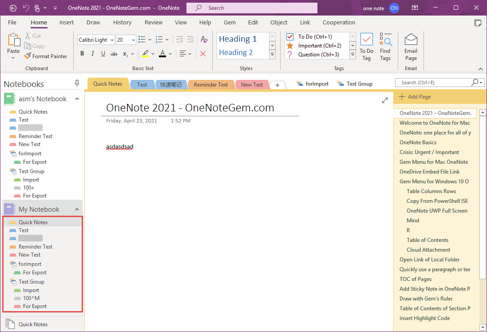Apply the To Do (Ctrl+1) checkbox tag
This screenshot has height=332, width=487.
316,37
